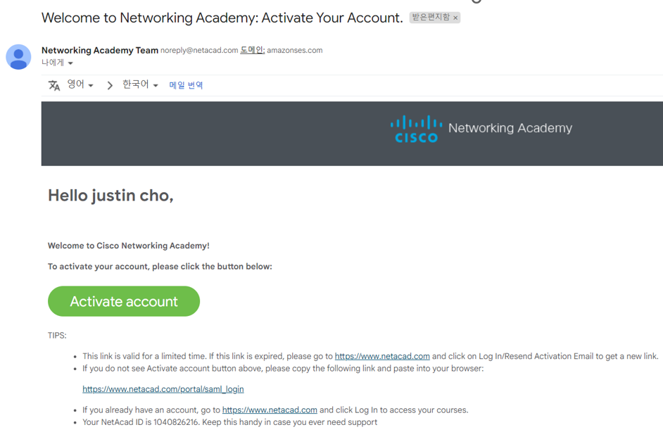Expand recipient details arrow next to 나에게
663x444 pixels.
[x=70, y=63]
